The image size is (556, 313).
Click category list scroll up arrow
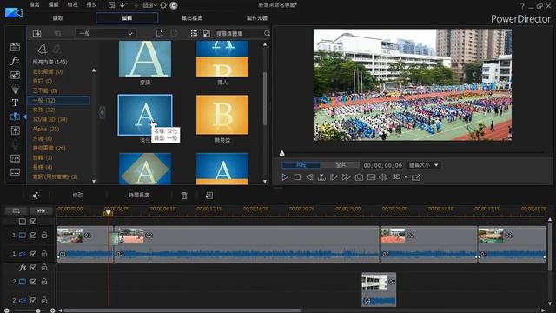coord(94,70)
